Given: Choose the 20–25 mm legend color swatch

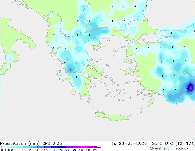Looking at the screenshot, I should 55,147.
